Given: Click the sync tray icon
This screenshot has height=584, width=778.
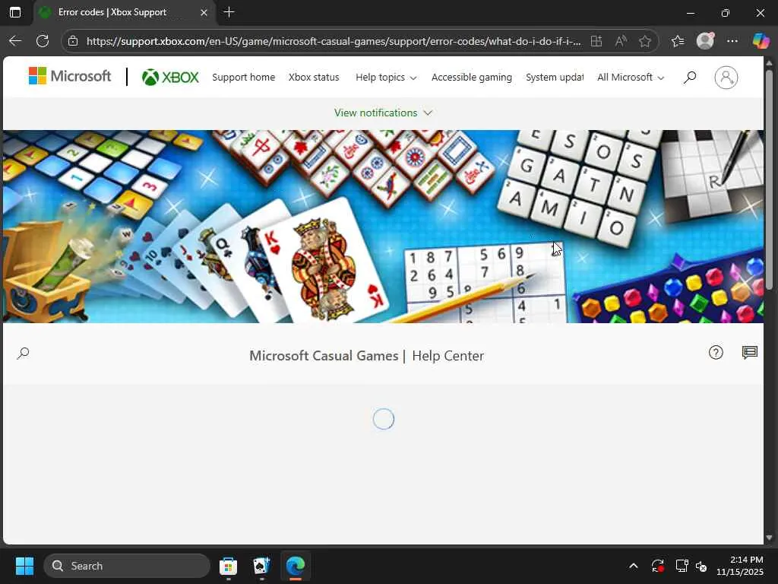Looking at the screenshot, I should click(x=658, y=566).
